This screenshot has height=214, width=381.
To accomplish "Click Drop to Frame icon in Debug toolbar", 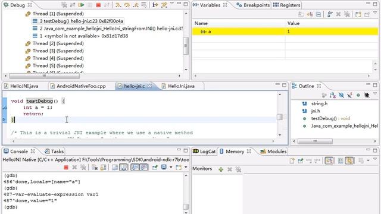I will 144,5.
